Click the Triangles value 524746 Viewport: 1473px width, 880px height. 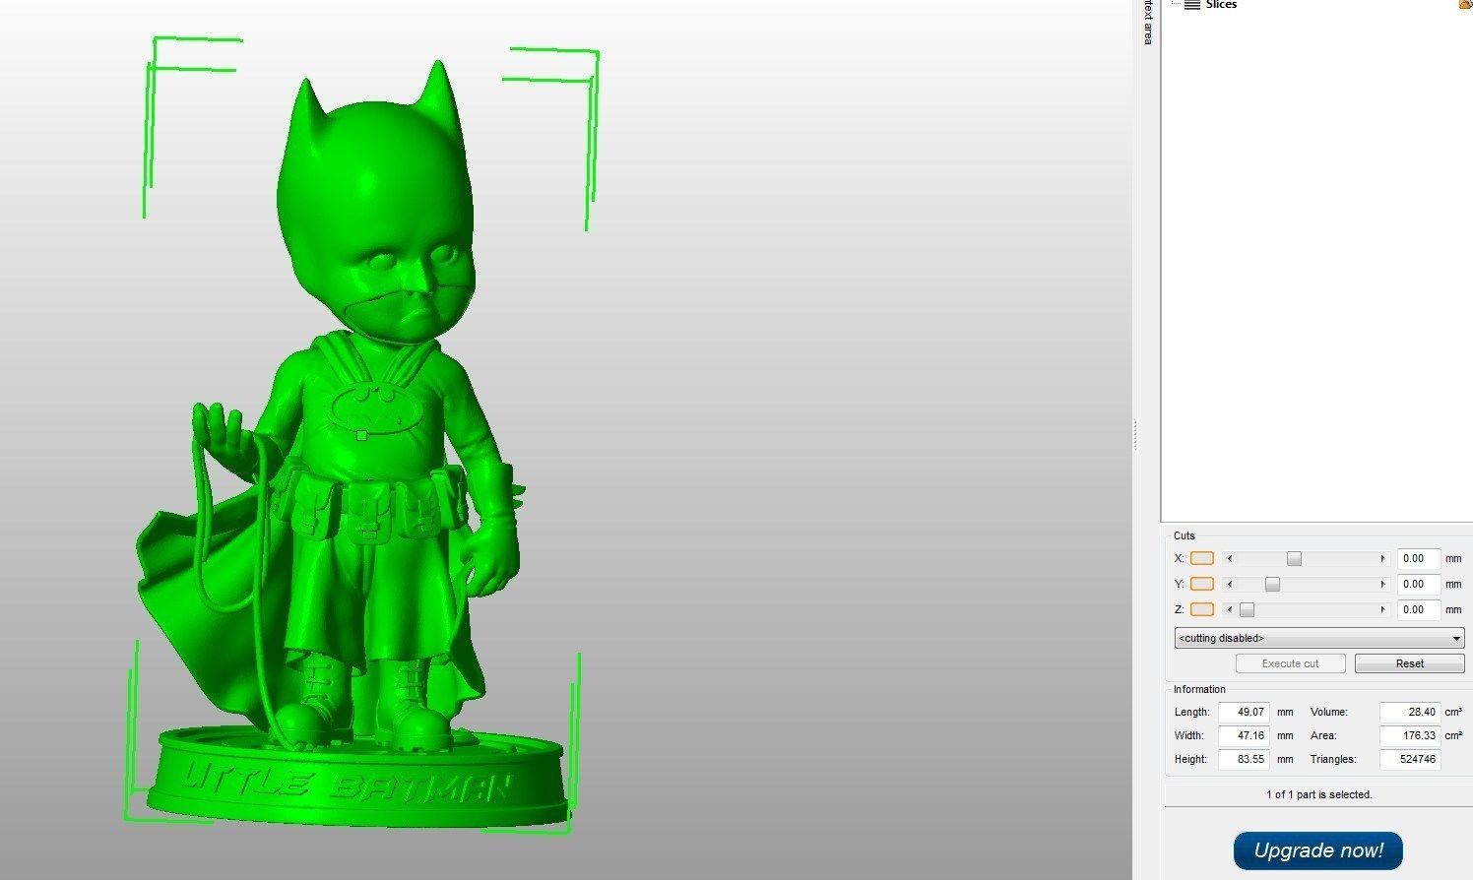1410,759
